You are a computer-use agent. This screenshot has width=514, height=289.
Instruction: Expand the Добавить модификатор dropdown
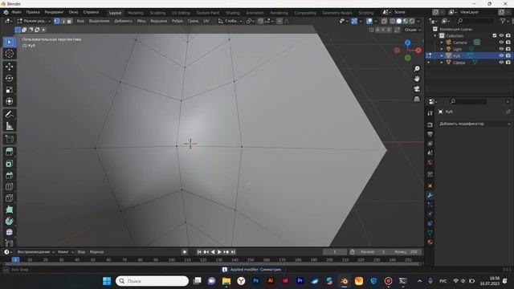474,124
